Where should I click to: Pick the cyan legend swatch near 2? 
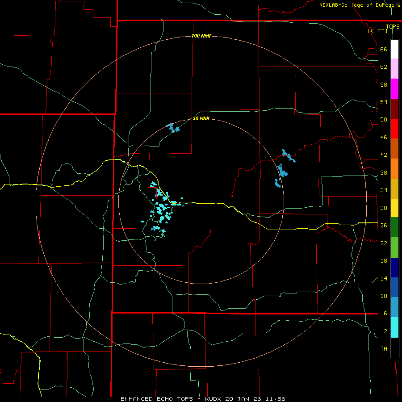(x=394, y=327)
